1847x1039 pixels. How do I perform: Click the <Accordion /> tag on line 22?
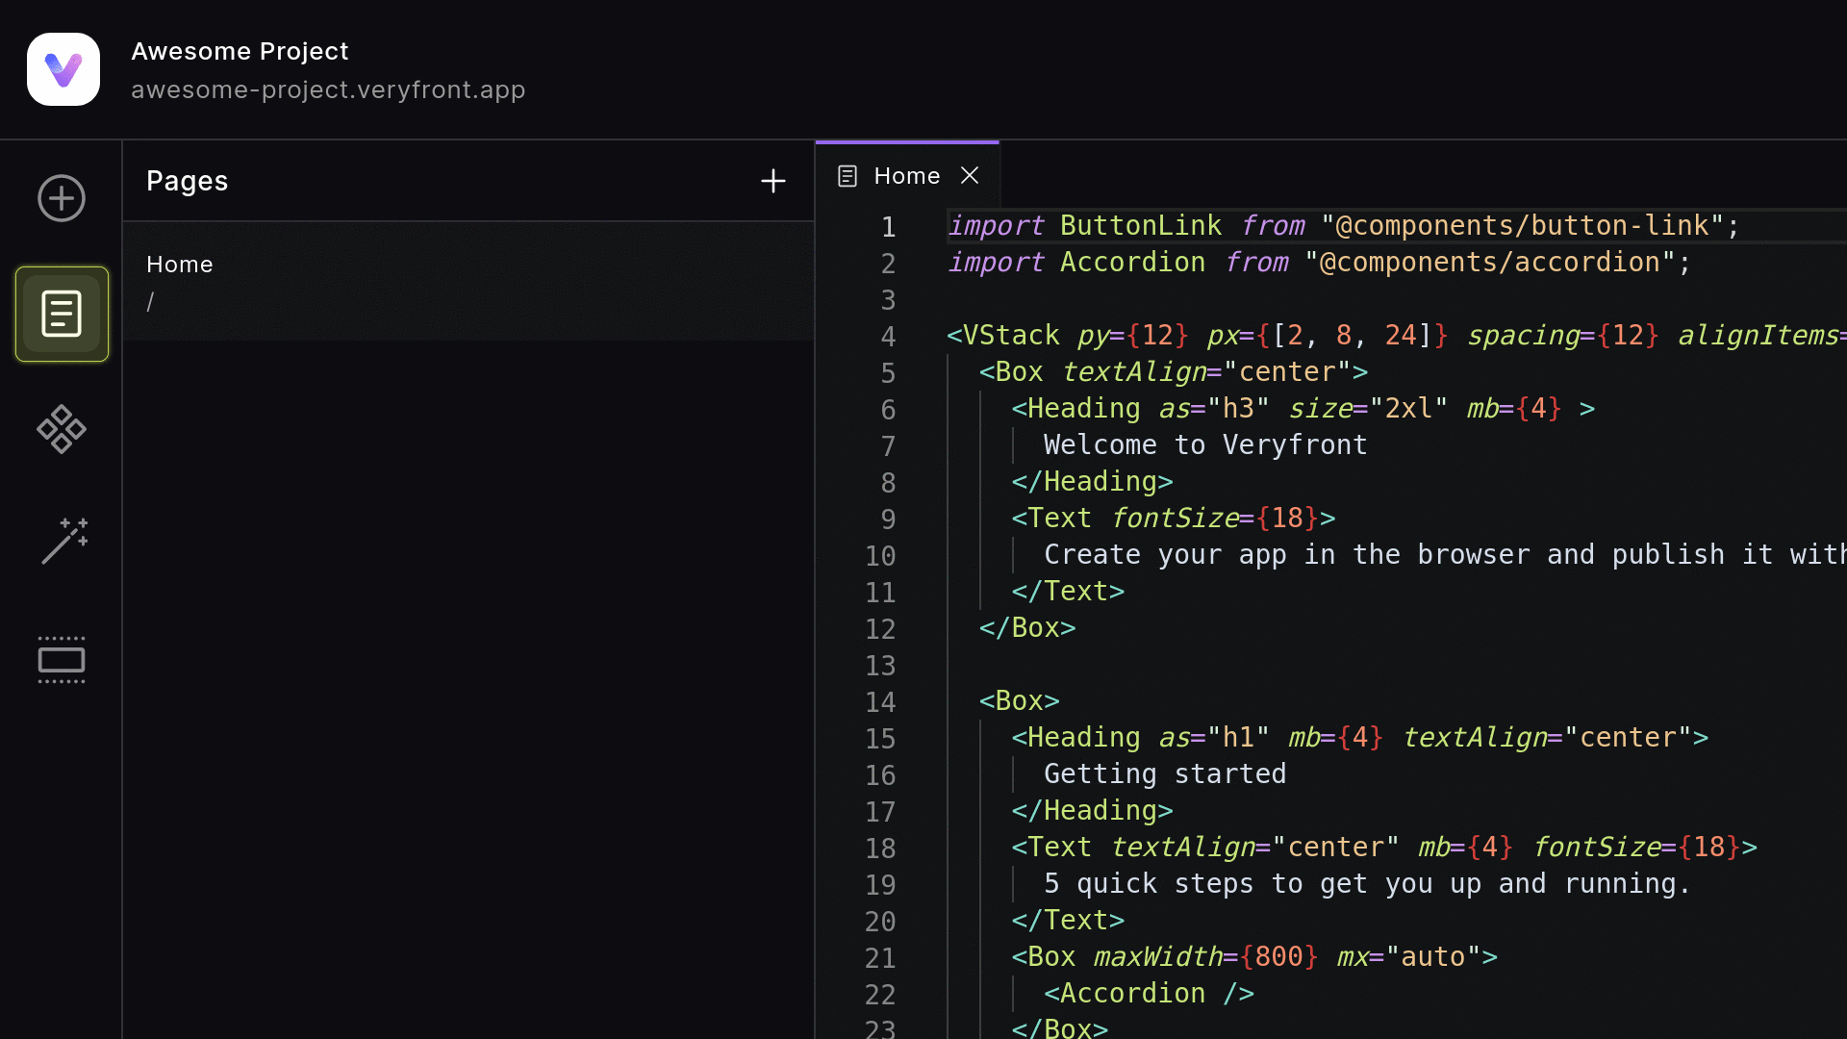click(1149, 993)
